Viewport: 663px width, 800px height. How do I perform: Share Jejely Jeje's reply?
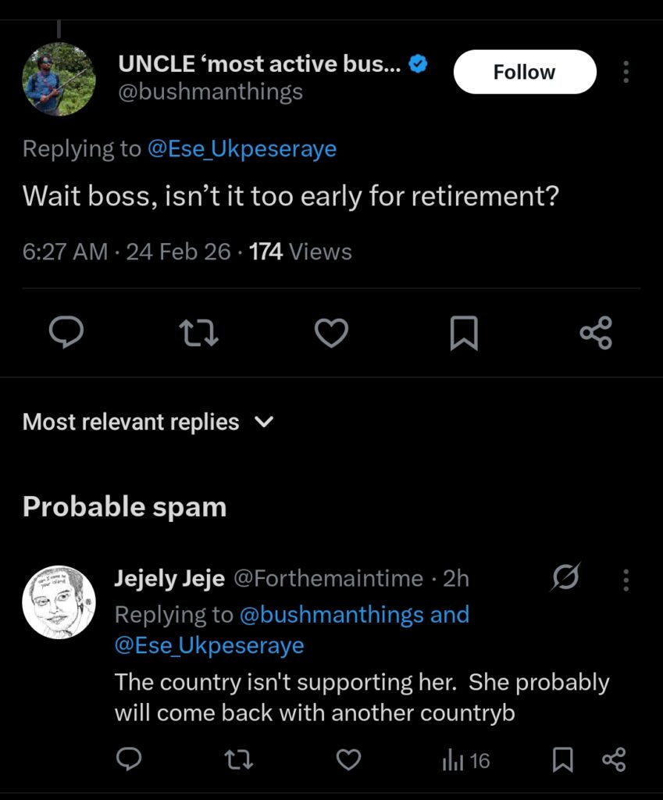(x=614, y=759)
